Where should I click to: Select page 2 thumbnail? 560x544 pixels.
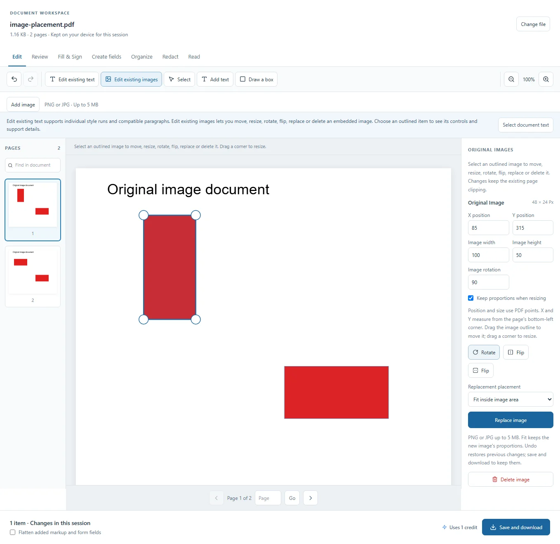(33, 277)
